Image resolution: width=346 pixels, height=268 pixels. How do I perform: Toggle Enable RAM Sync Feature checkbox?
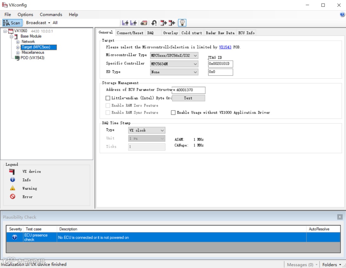click(x=108, y=112)
